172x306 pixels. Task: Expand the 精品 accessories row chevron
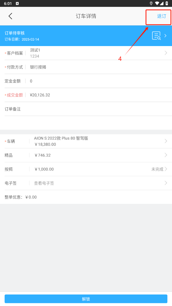pos(166,155)
